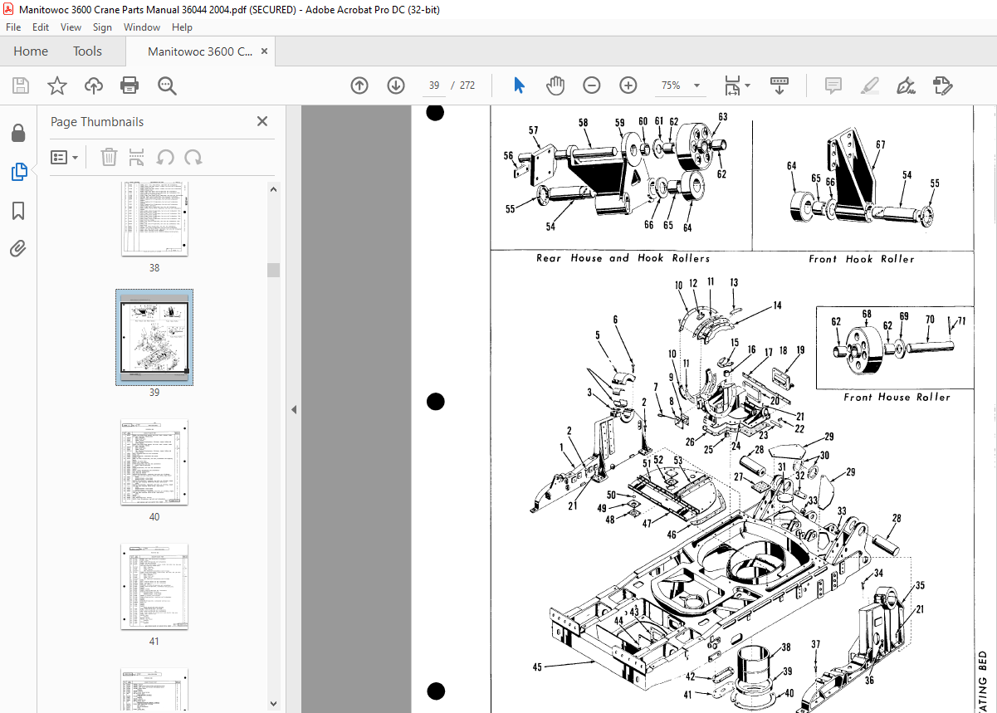Click the total page count 272

click(x=467, y=85)
